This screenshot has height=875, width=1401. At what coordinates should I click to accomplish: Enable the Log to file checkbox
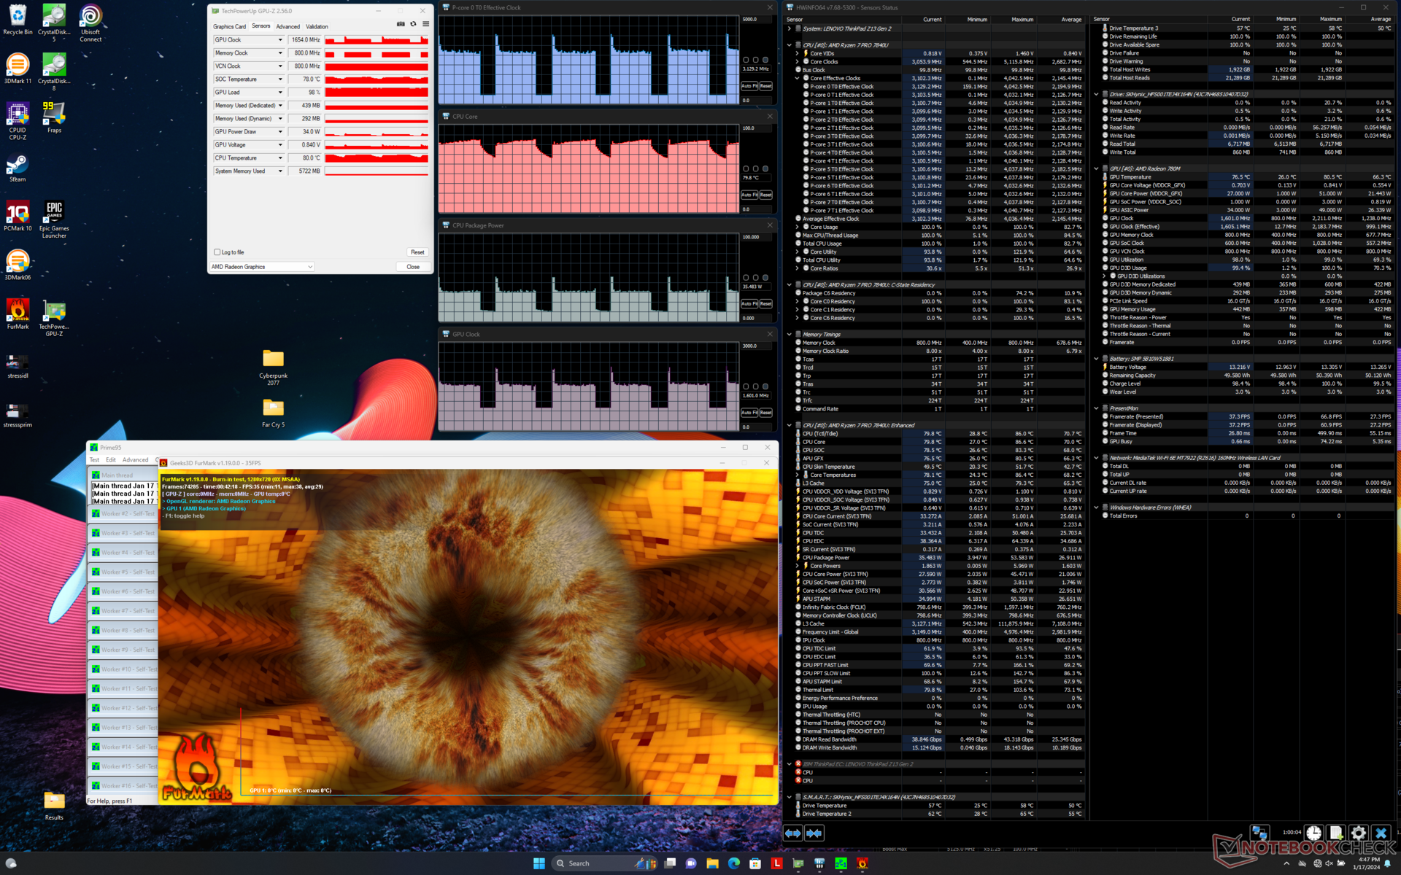(x=217, y=252)
